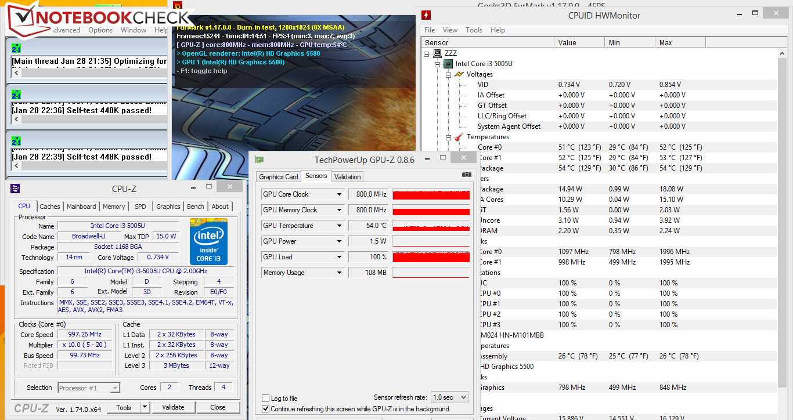Screen dimensions: 793x420
Task: Open the CPU-Z Tools dropdown arrow
Action: pos(145,407)
